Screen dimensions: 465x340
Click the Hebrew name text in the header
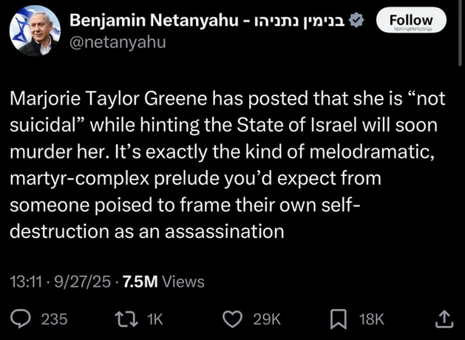tap(296, 21)
